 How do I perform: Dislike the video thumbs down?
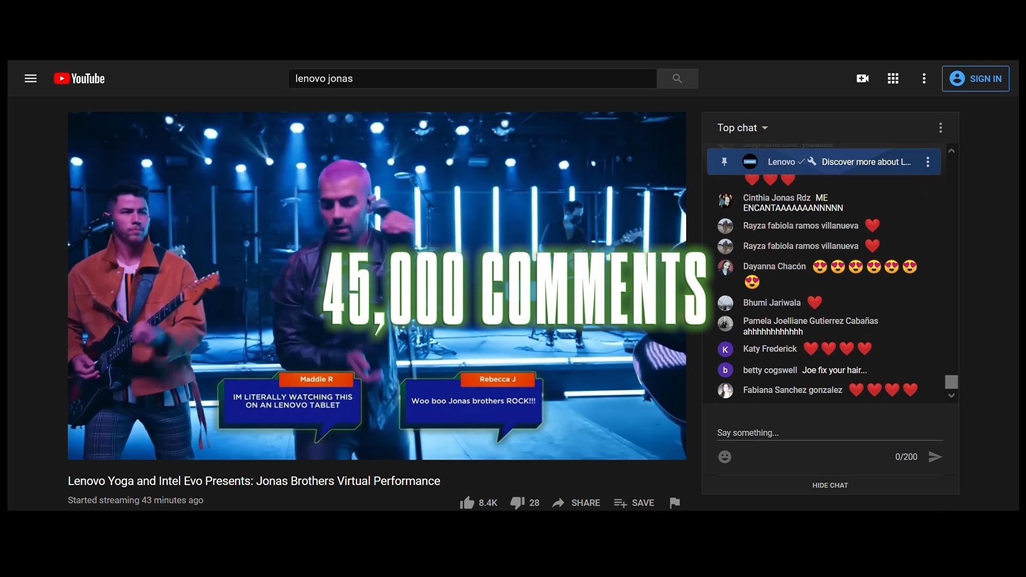(517, 503)
